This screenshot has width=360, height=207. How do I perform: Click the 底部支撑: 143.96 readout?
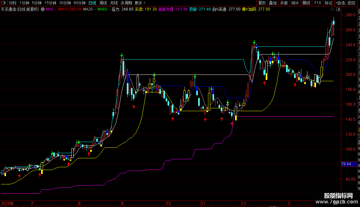(x=173, y=10)
